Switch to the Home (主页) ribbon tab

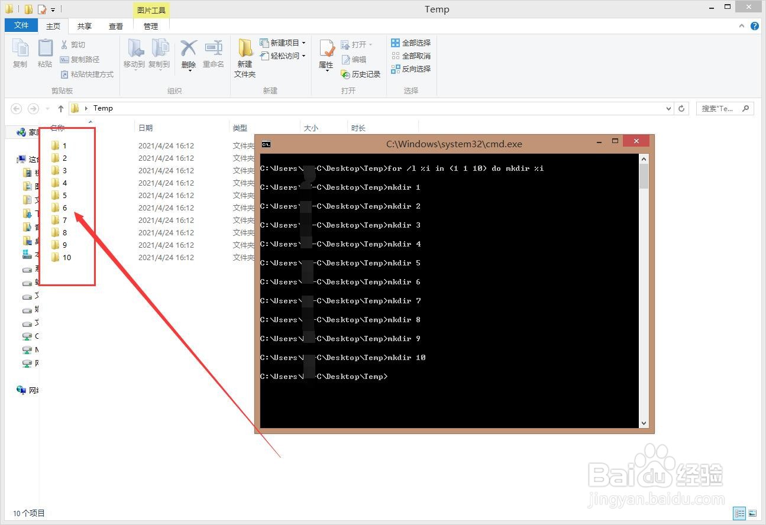click(x=53, y=26)
